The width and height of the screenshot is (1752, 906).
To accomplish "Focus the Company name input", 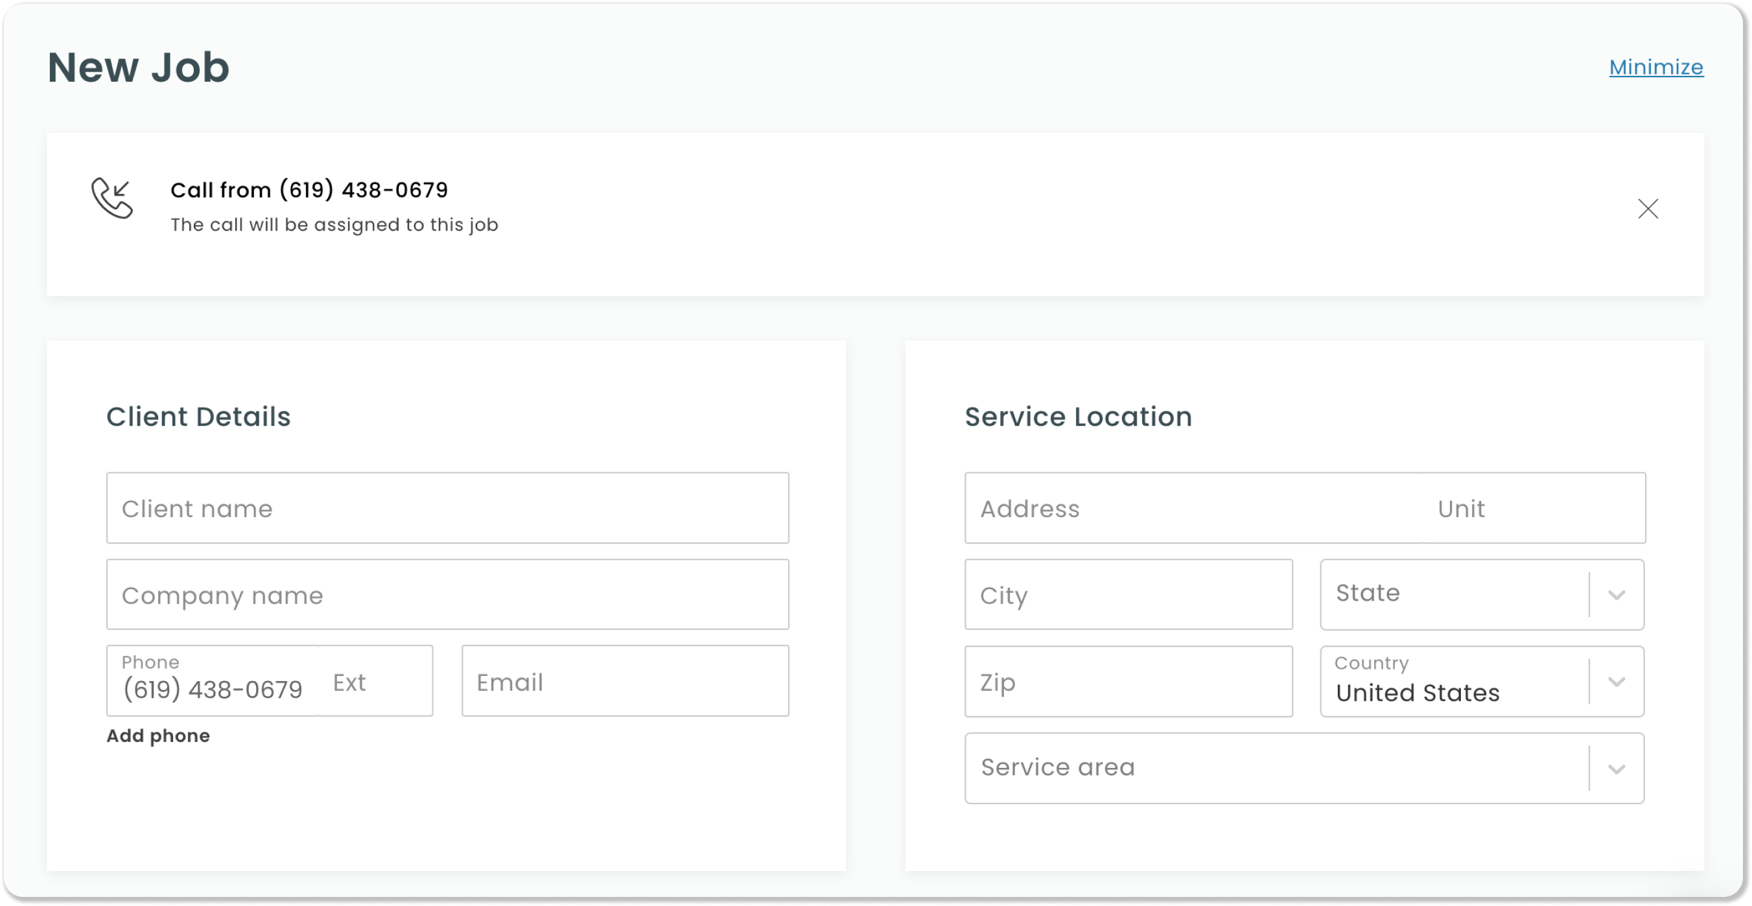I will [x=447, y=594].
